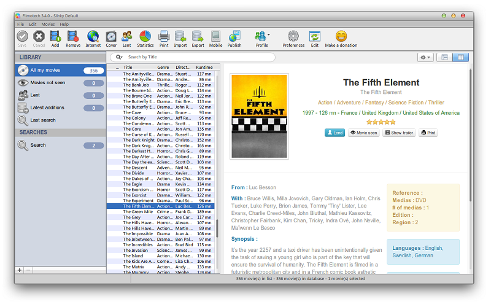Open the Help menu
This screenshot has width=491, height=304.
(x=64, y=24)
